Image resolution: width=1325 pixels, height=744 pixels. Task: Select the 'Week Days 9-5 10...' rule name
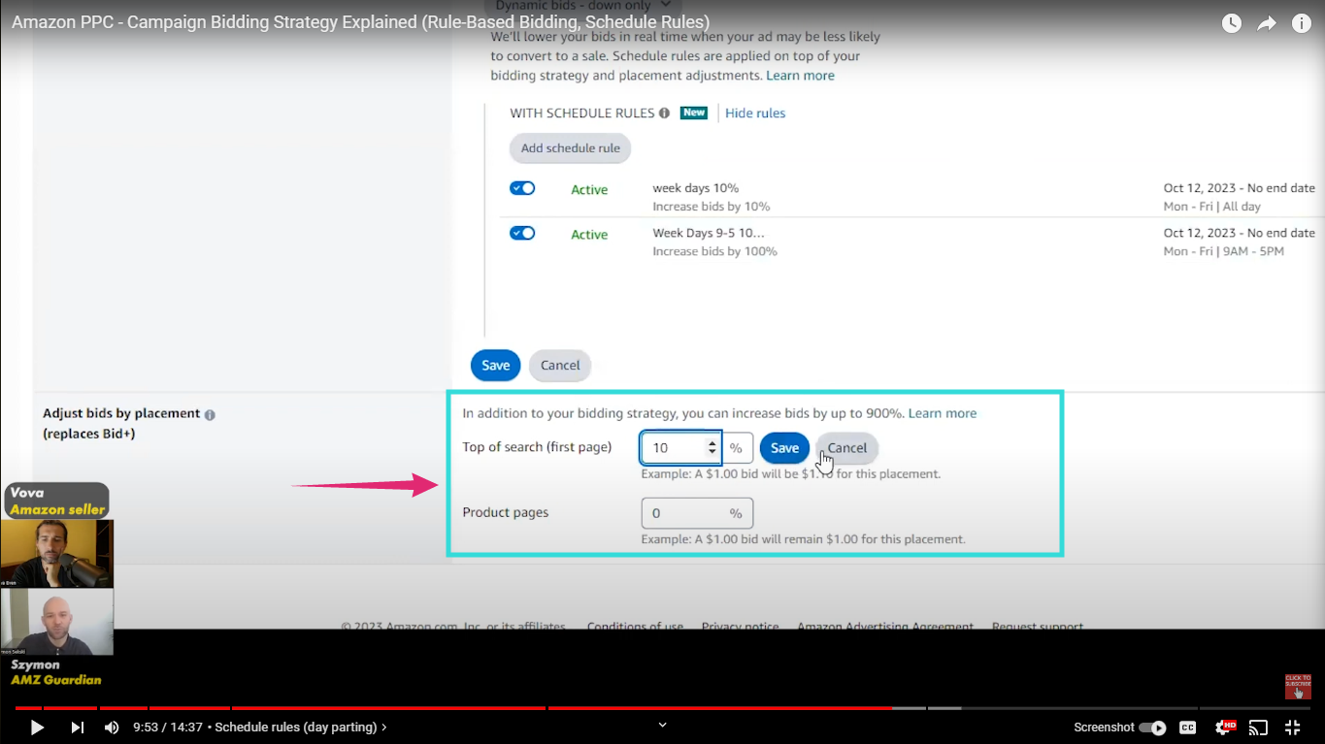click(x=709, y=233)
